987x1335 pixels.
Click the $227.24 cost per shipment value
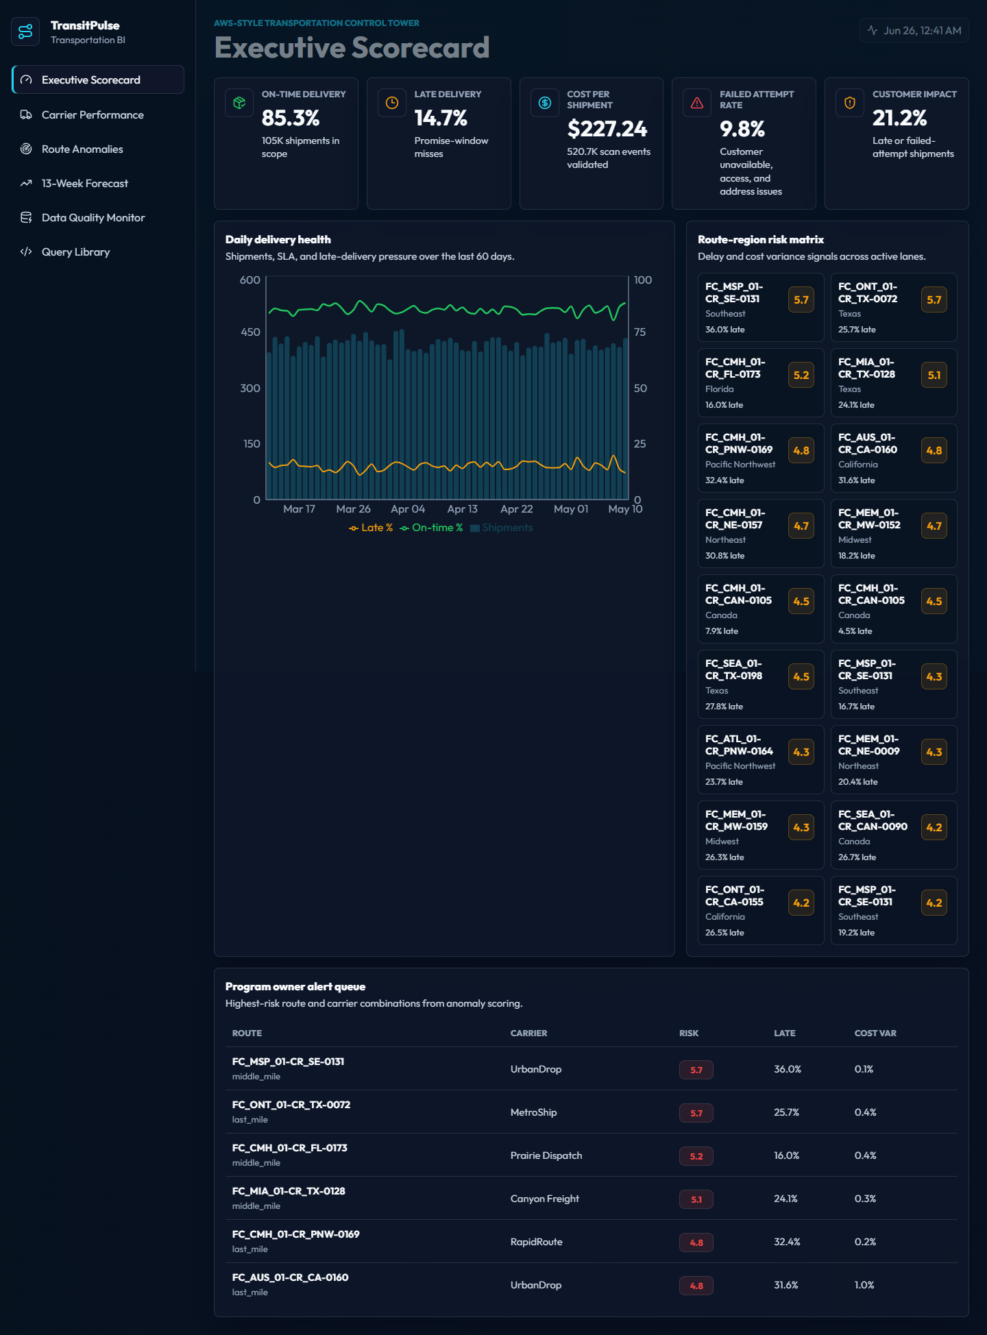(607, 129)
